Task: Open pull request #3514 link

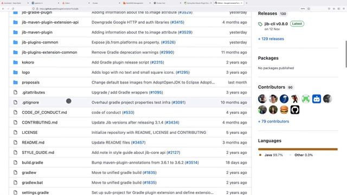Action: tap(191, 162)
